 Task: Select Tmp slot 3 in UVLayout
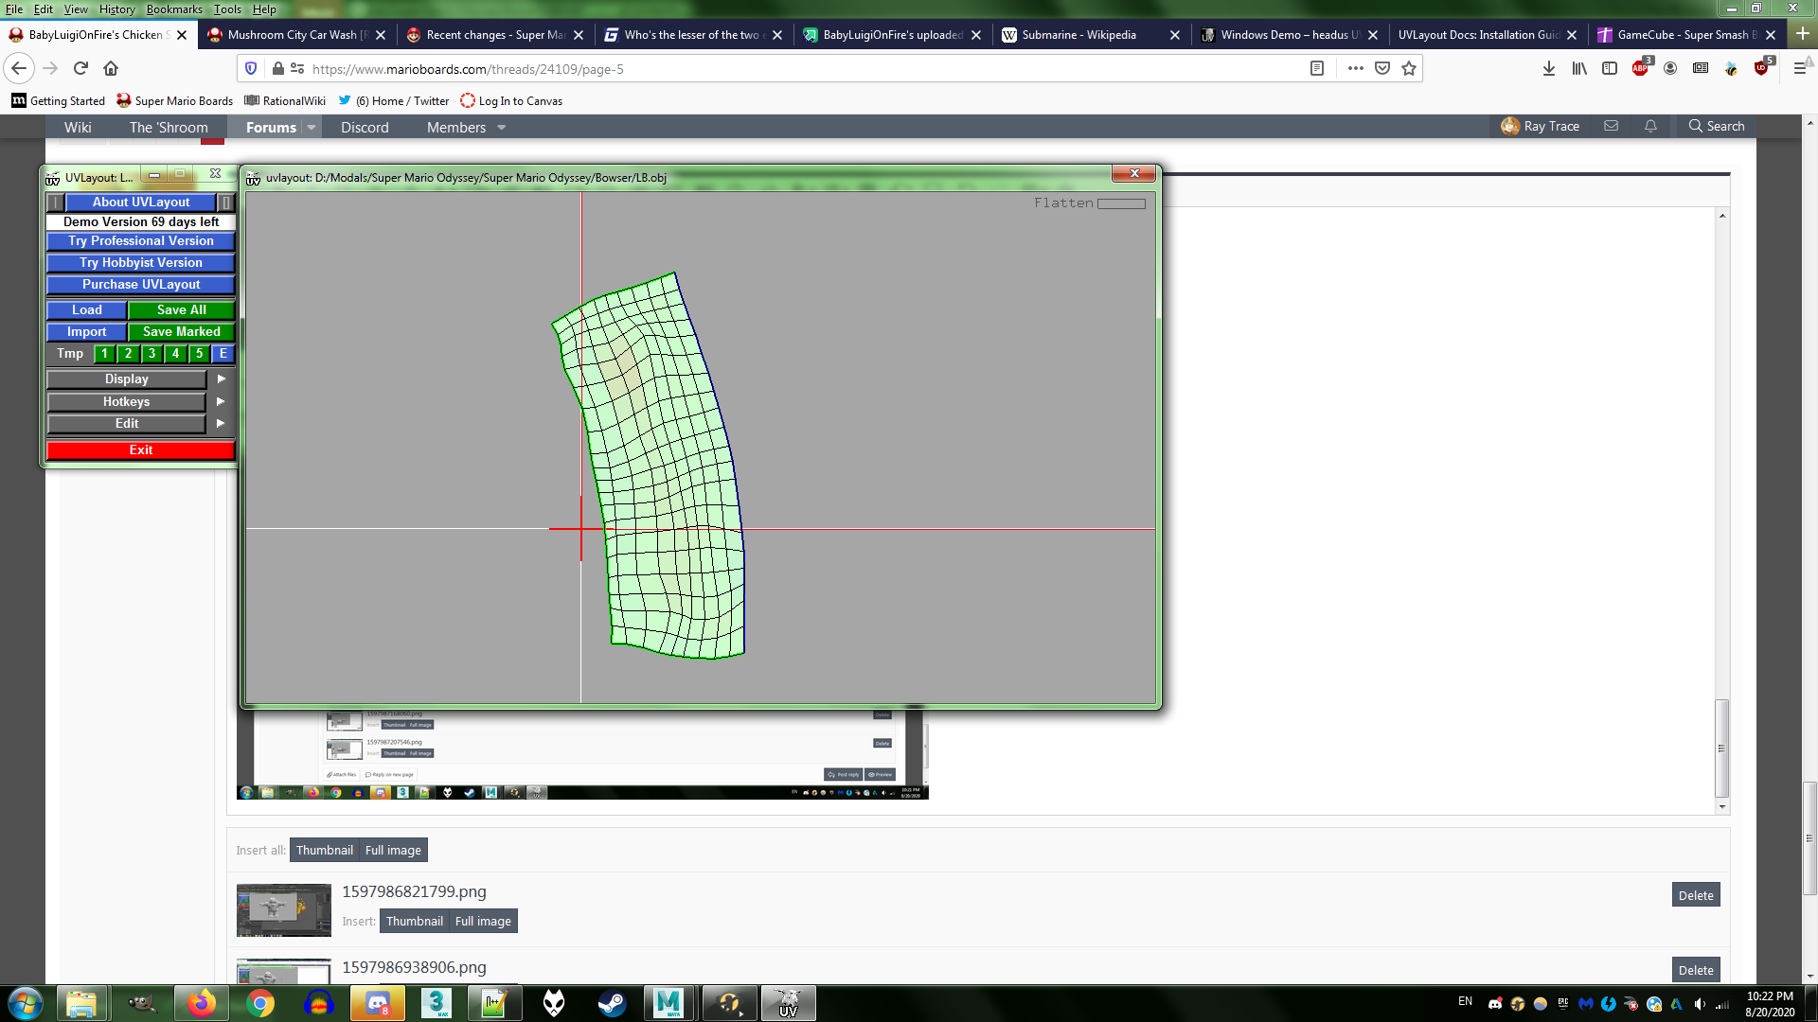(x=152, y=353)
